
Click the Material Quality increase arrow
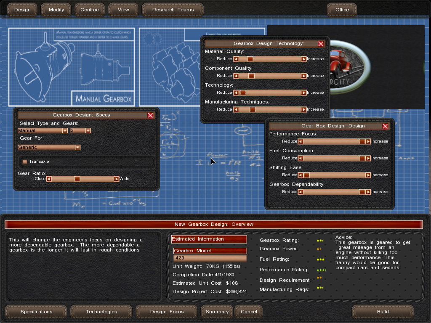[303, 59]
